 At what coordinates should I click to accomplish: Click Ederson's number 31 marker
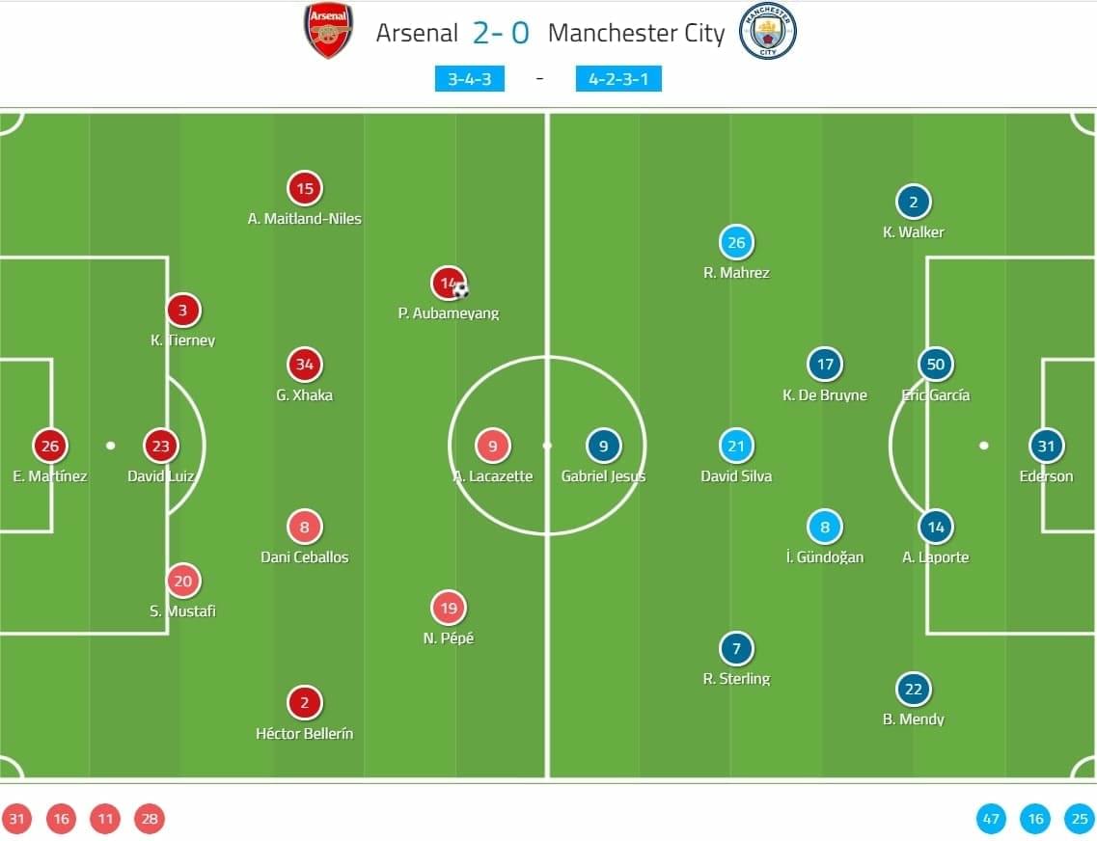pos(1046,446)
